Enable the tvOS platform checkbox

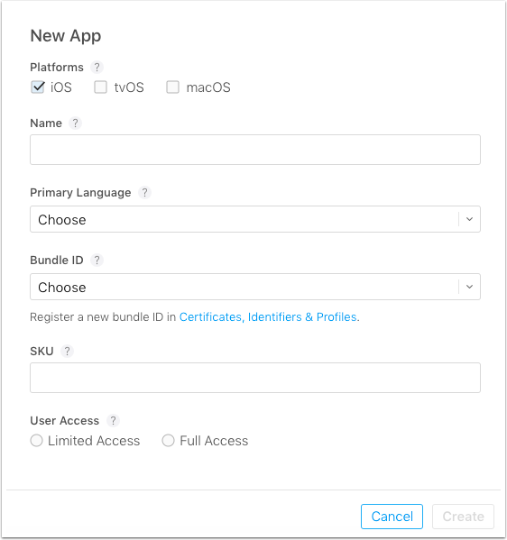coord(101,87)
